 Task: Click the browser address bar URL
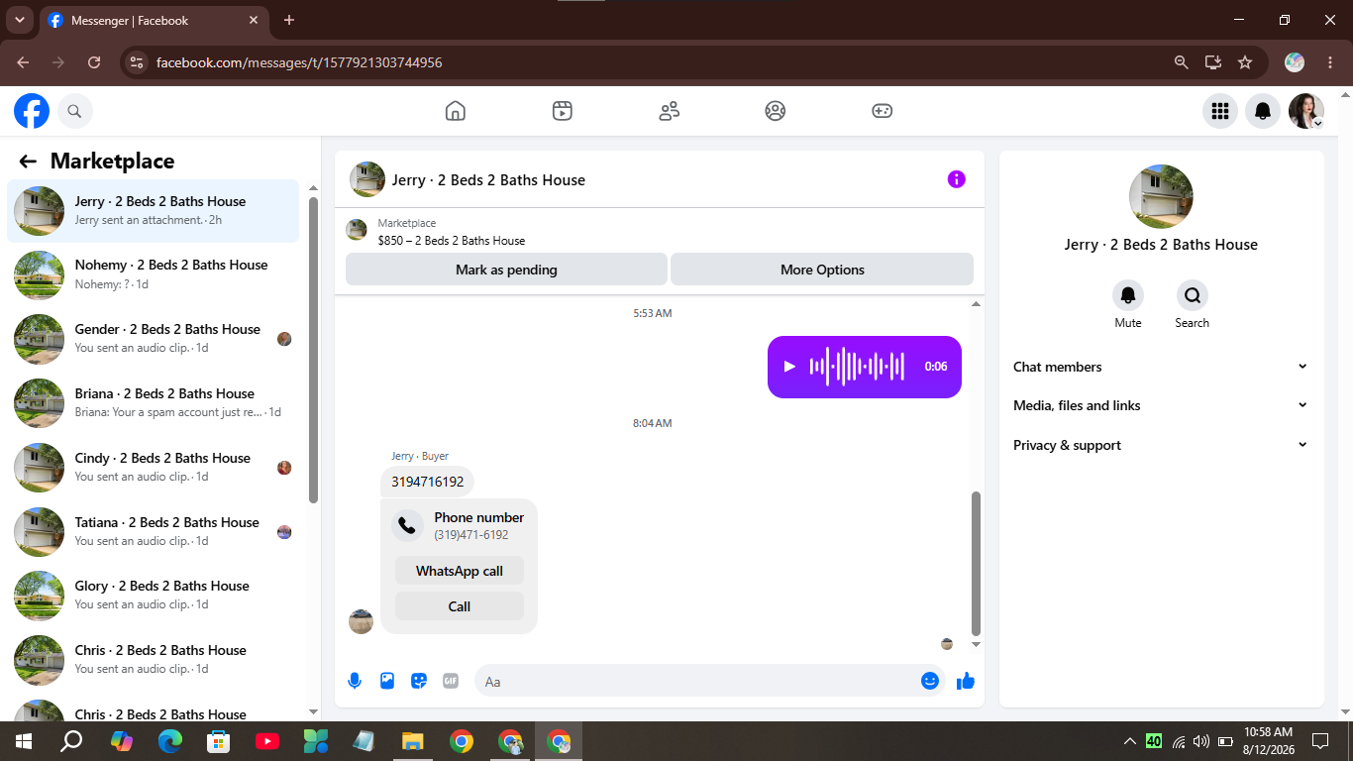pyautogui.click(x=299, y=62)
